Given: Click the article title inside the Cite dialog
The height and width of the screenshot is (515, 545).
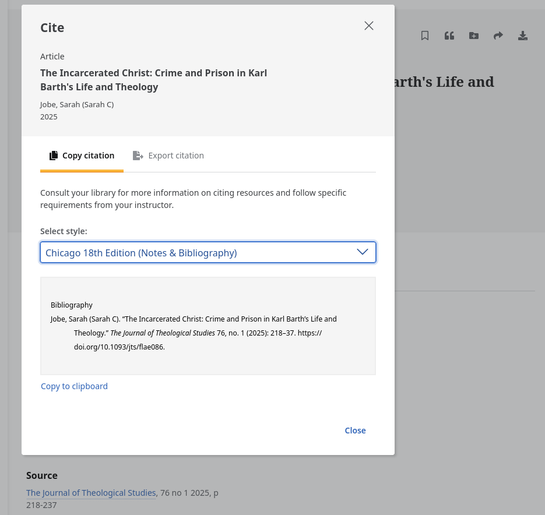Looking at the screenshot, I should click(x=153, y=80).
